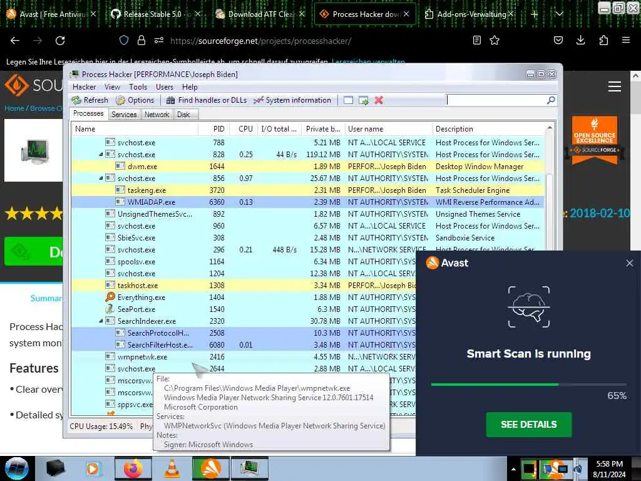The height and width of the screenshot is (481, 641).
Task: Go back in the browser
Action: [x=15, y=41]
